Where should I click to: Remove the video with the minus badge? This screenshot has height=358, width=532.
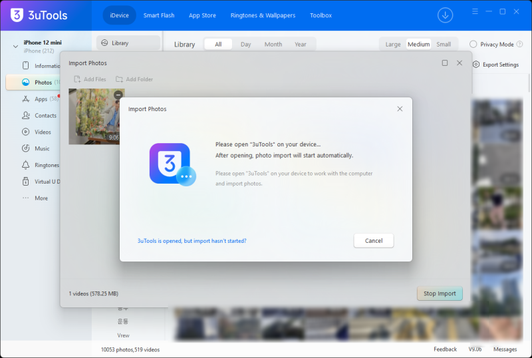coord(118,94)
